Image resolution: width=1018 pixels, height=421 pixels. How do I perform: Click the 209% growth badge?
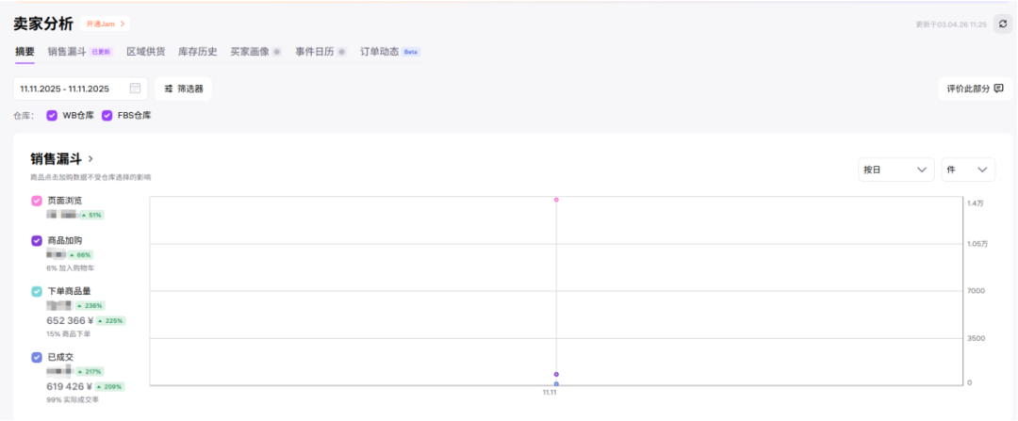(x=109, y=386)
